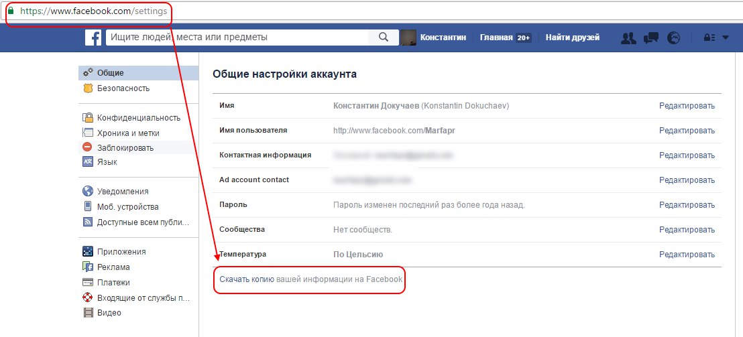This screenshot has width=743, height=337.
Task: Click the film icon beside Видео
Action: coord(88,312)
